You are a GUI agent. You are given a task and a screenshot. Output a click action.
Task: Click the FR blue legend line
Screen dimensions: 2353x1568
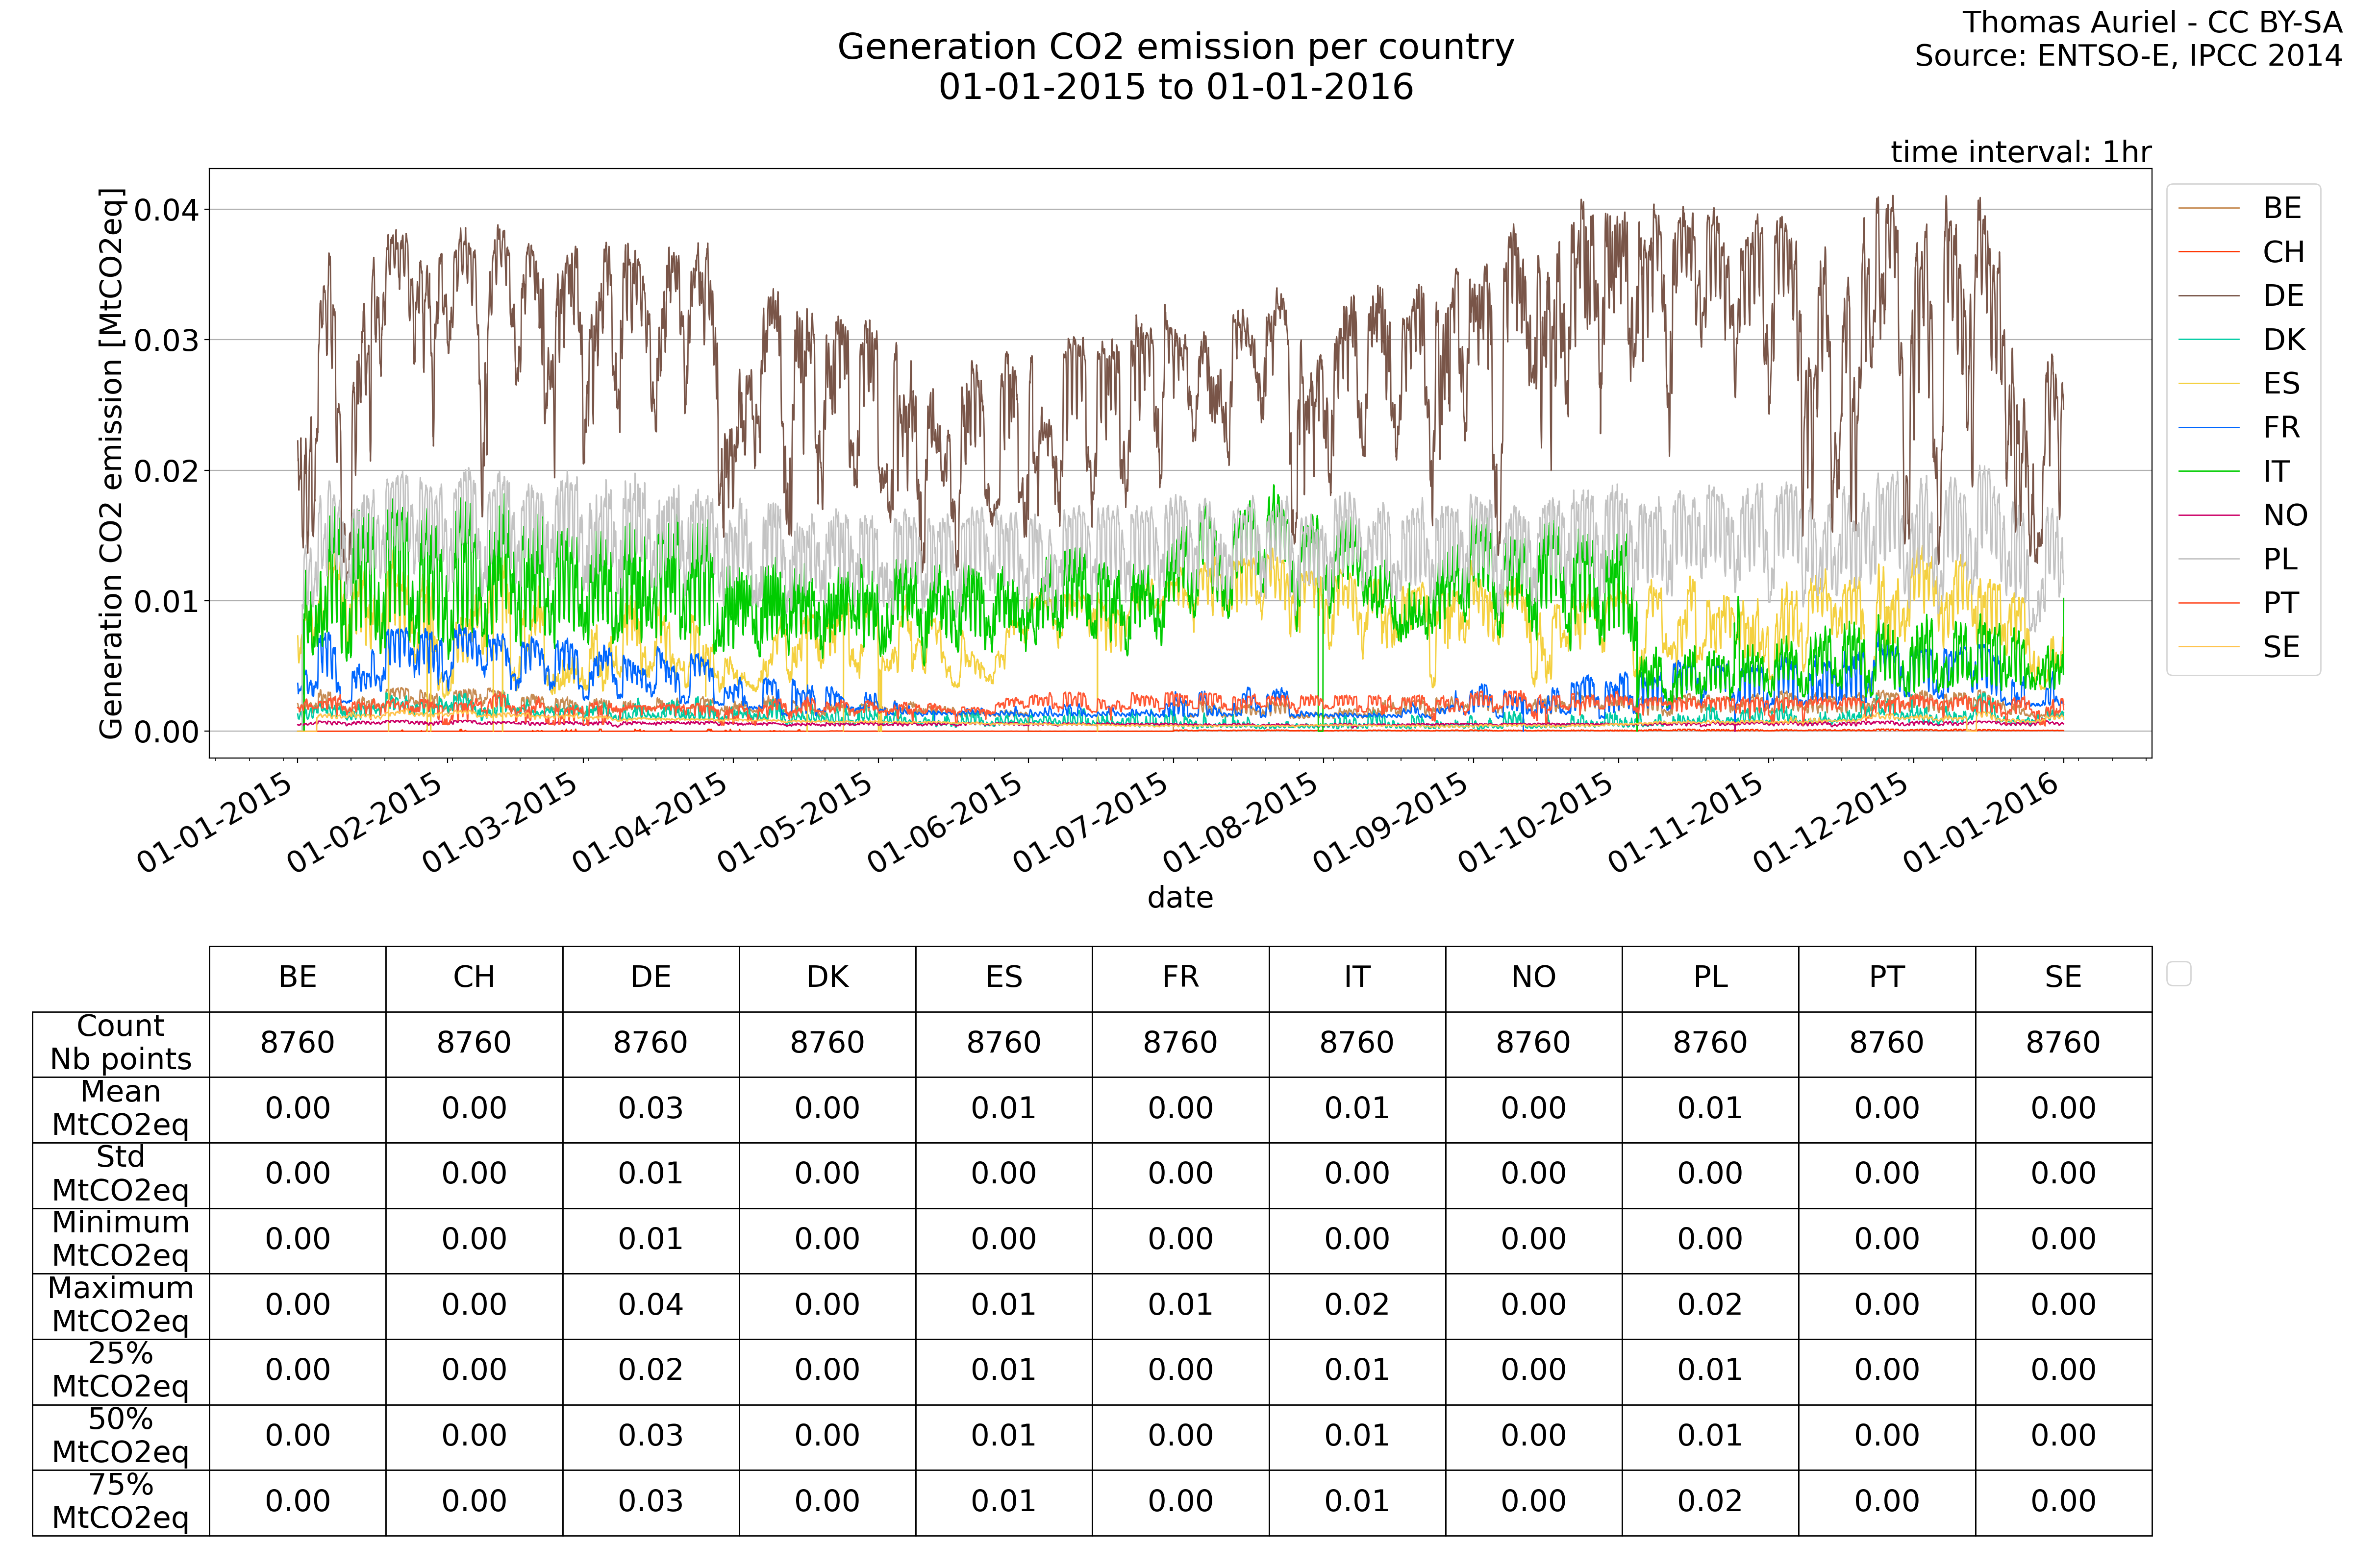(x=2208, y=428)
